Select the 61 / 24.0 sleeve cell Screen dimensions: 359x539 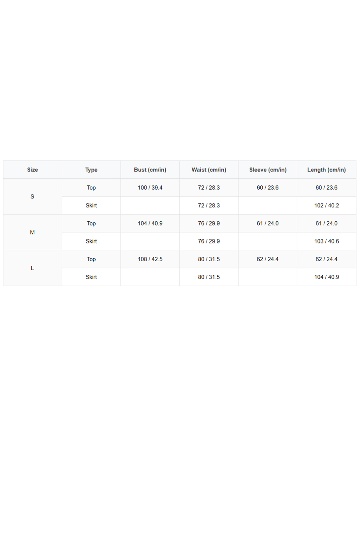pyautogui.click(x=268, y=223)
